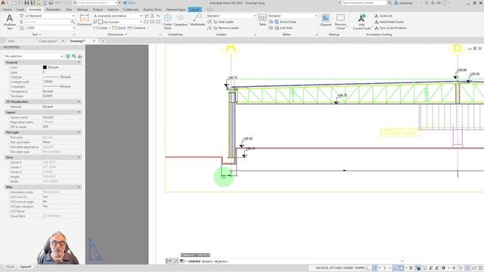Screen dimensions: 484x272
Task: Toggle PAPER space button in status bar
Action: pos(360,268)
